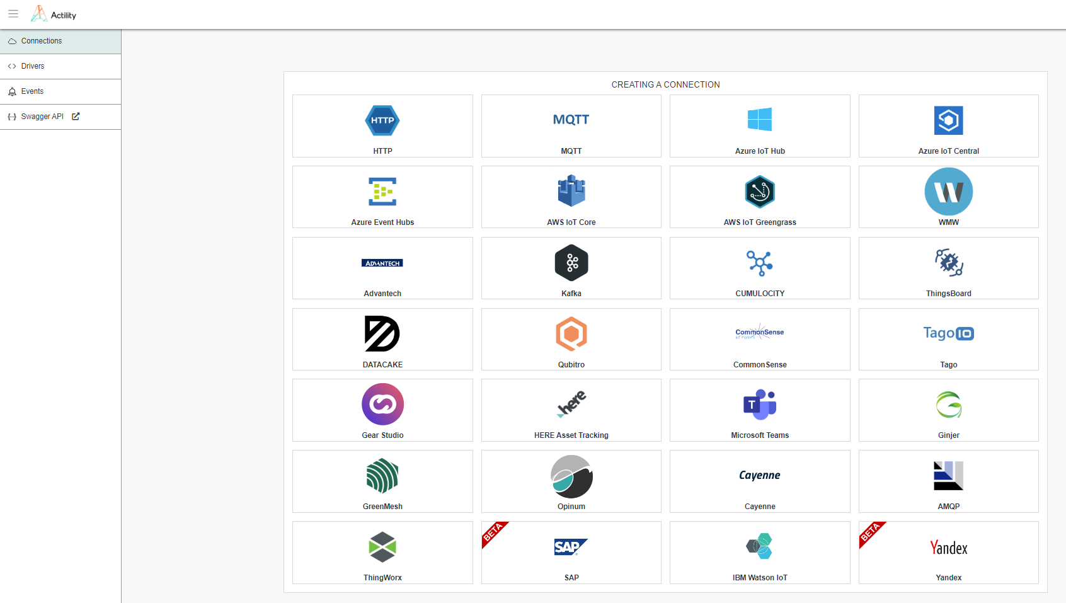Select the Gear Studio icon

(382, 405)
